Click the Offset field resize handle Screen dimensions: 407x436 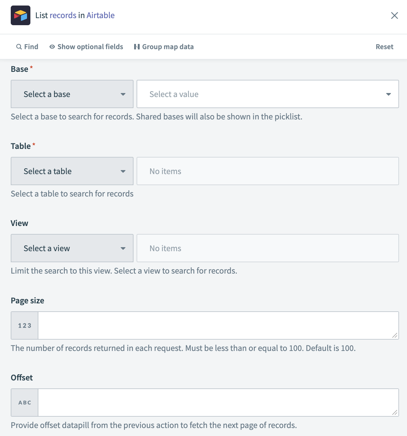(x=395, y=413)
